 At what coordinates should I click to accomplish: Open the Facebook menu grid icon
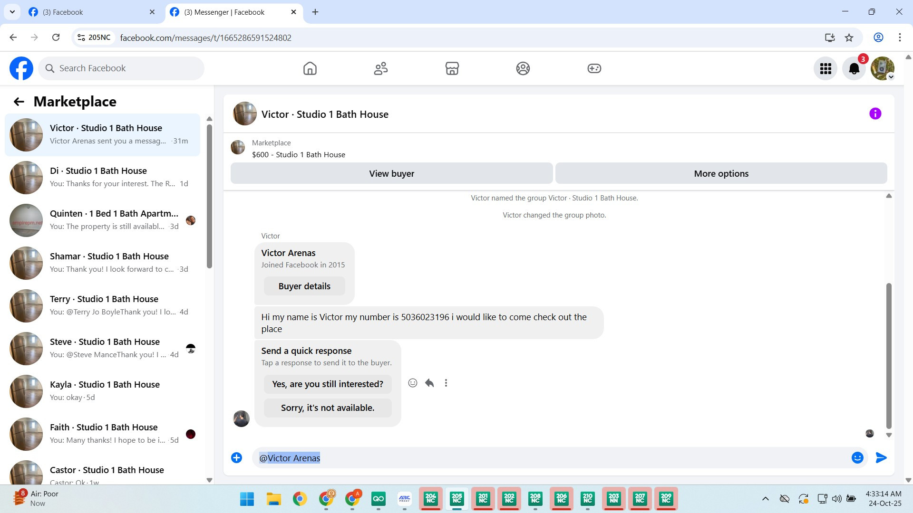point(826,68)
